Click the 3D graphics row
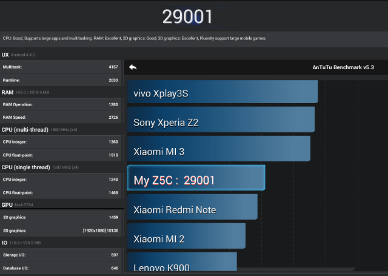The image size is (388, 276). (61, 231)
